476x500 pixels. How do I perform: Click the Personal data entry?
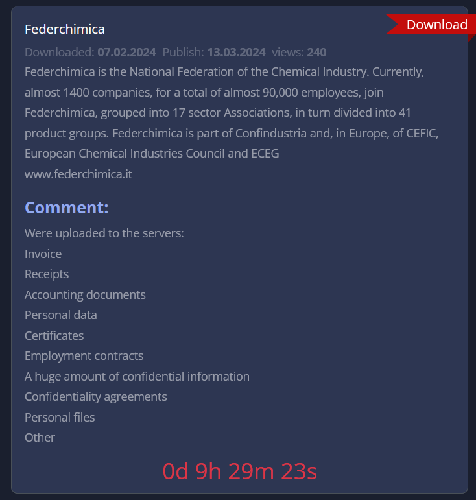pyautogui.click(x=61, y=315)
